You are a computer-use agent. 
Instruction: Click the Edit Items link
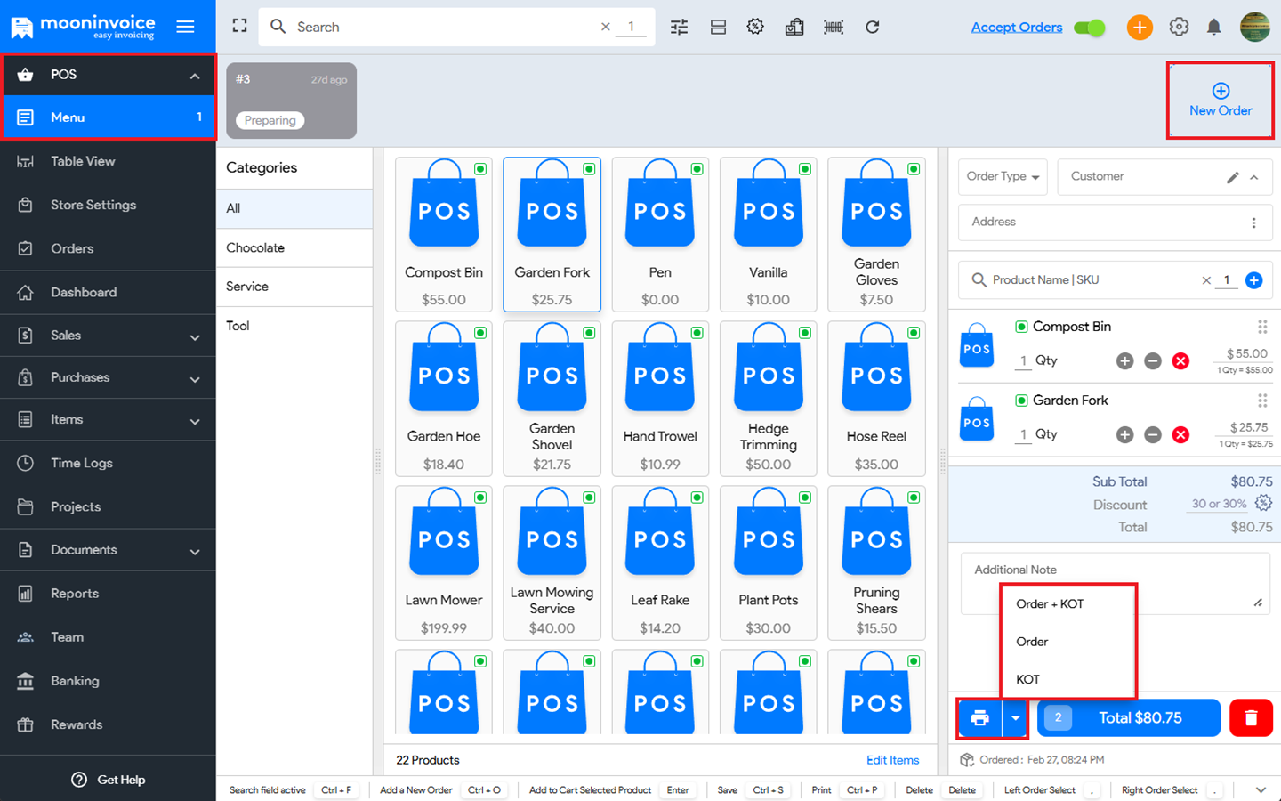click(892, 760)
